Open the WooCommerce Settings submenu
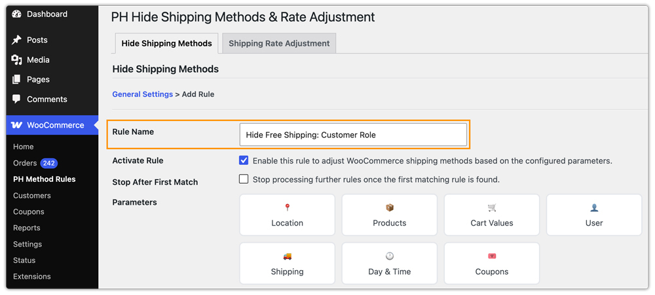This screenshot has width=655, height=295. pos(28,244)
